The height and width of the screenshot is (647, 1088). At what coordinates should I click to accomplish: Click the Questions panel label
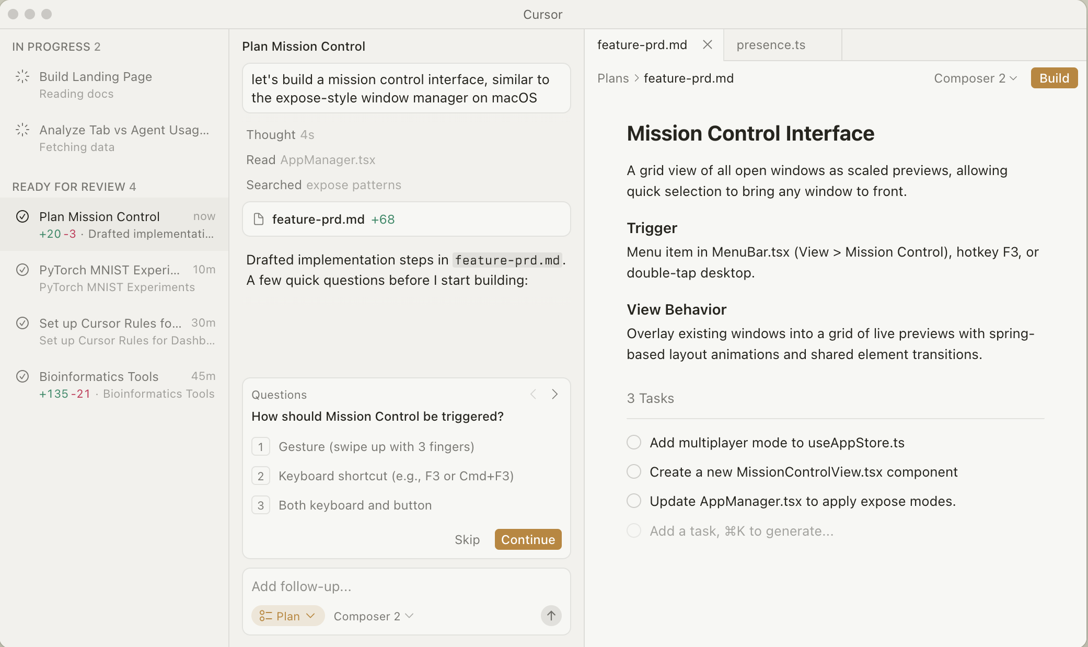(x=279, y=395)
